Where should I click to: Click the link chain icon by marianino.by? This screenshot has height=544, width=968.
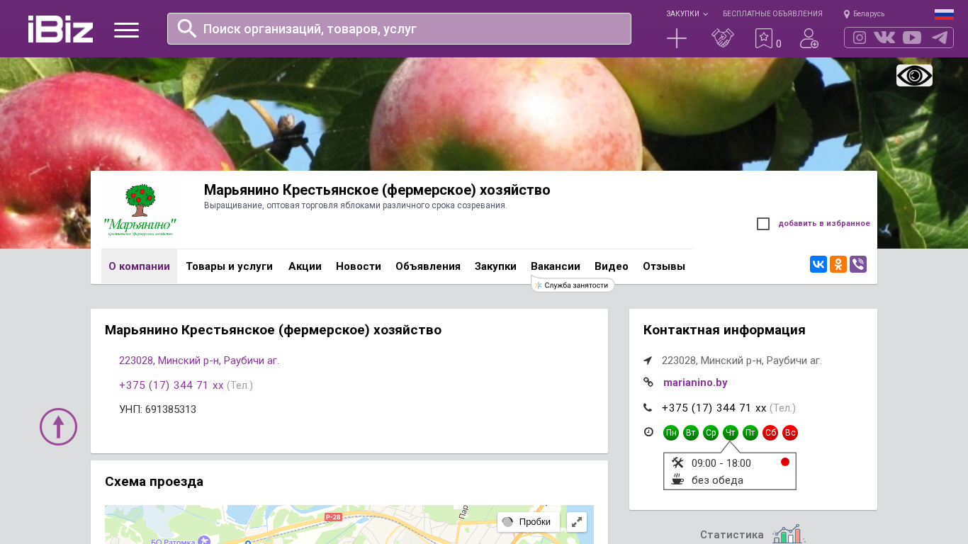point(648,382)
